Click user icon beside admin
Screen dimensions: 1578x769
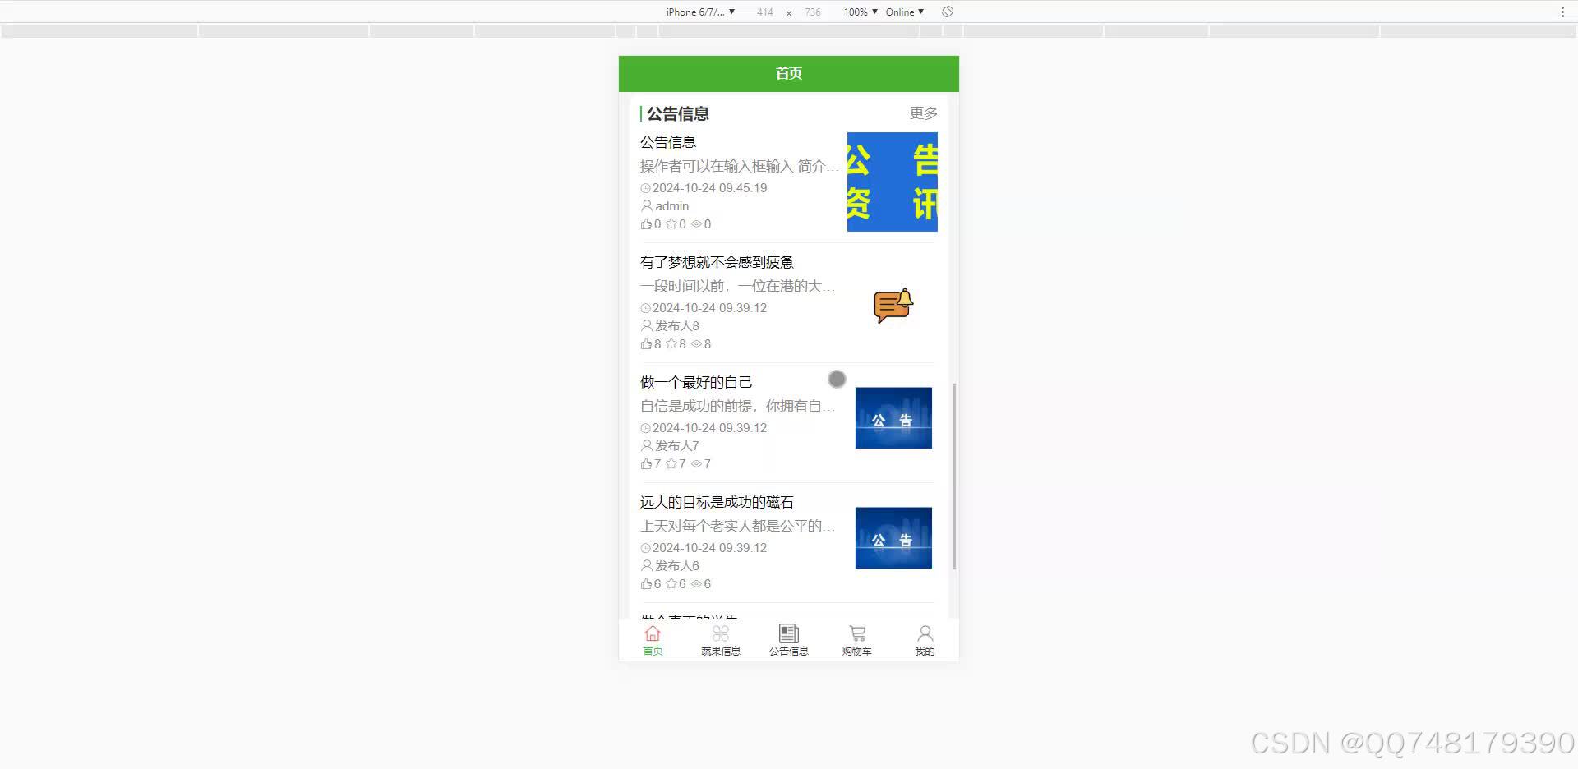tap(647, 206)
